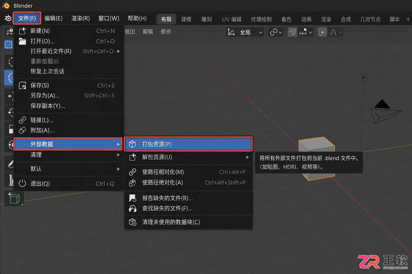The width and height of the screenshot is (412, 274).
Task: Expand 打开最近文件(R) submenu
Action: coord(69,51)
